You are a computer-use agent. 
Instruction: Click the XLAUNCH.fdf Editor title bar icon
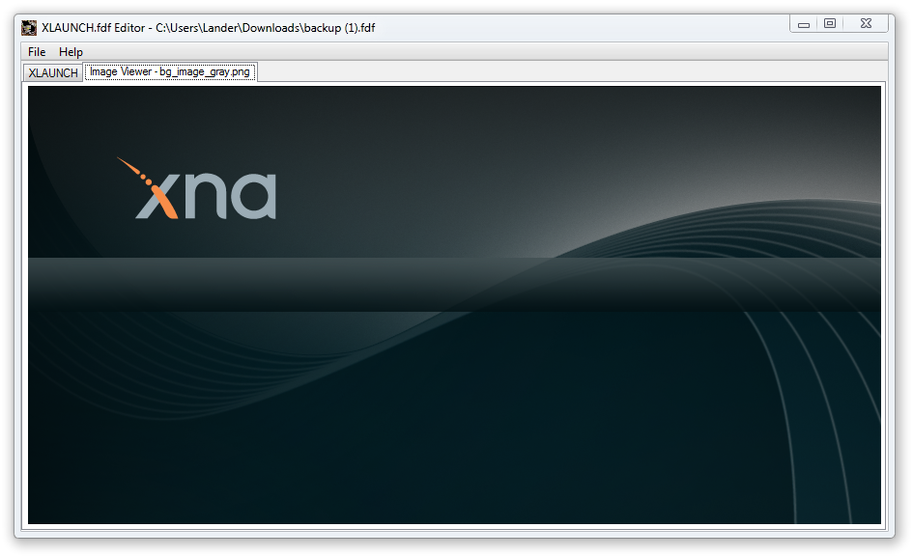[29, 27]
